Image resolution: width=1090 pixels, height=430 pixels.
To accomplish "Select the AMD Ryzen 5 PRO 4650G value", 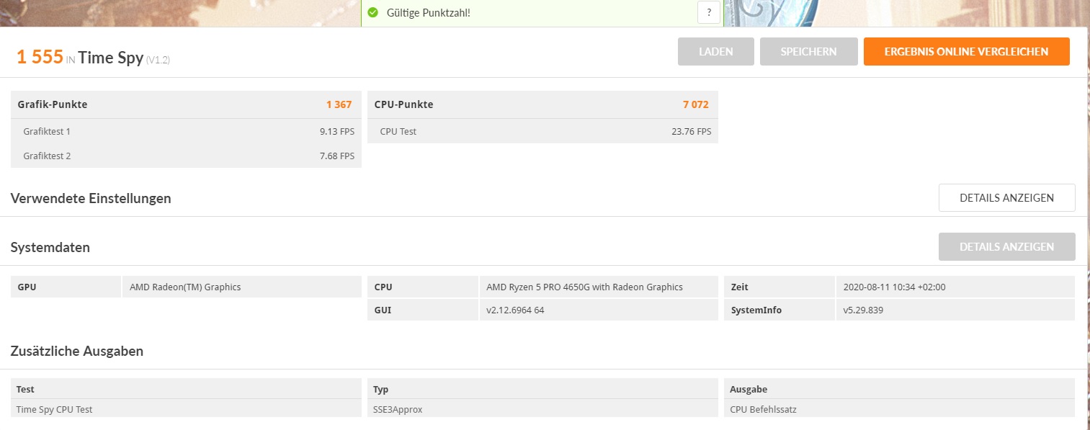I will (x=584, y=287).
